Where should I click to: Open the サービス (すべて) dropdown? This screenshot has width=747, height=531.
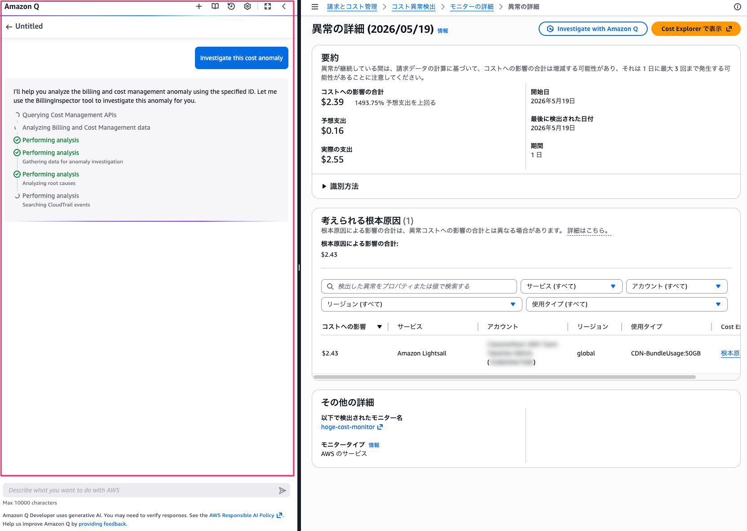pos(571,286)
